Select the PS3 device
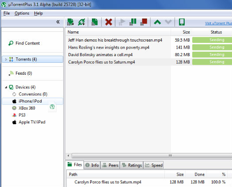The height and width of the screenshot is (187, 232). pyautogui.click(x=22, y=115)
